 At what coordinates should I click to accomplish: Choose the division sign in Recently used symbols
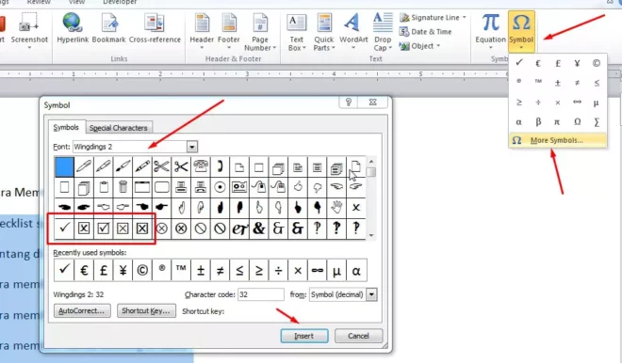[278, 271]
